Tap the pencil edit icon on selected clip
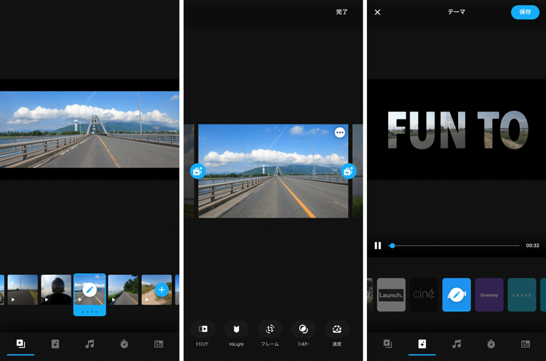Screen dimensions: 546x361 click(x=90, y=290)
